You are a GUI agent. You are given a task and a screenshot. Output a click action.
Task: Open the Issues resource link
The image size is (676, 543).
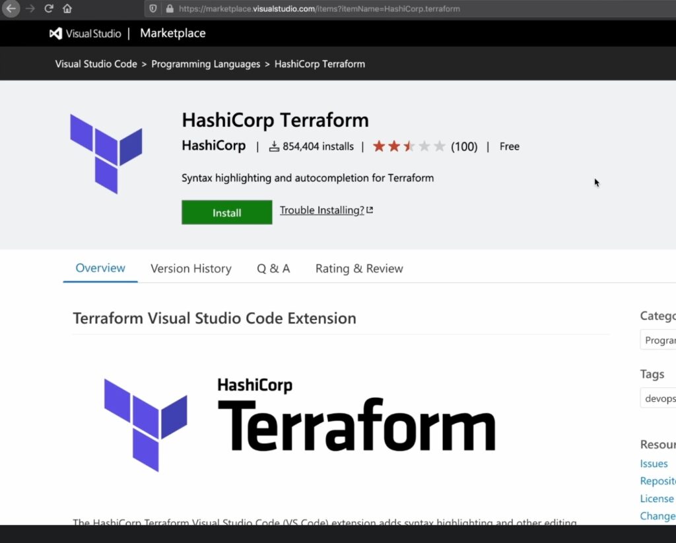(x=654, y=464)
